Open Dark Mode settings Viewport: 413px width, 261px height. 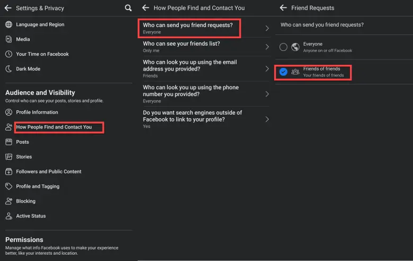click(28, 69)
